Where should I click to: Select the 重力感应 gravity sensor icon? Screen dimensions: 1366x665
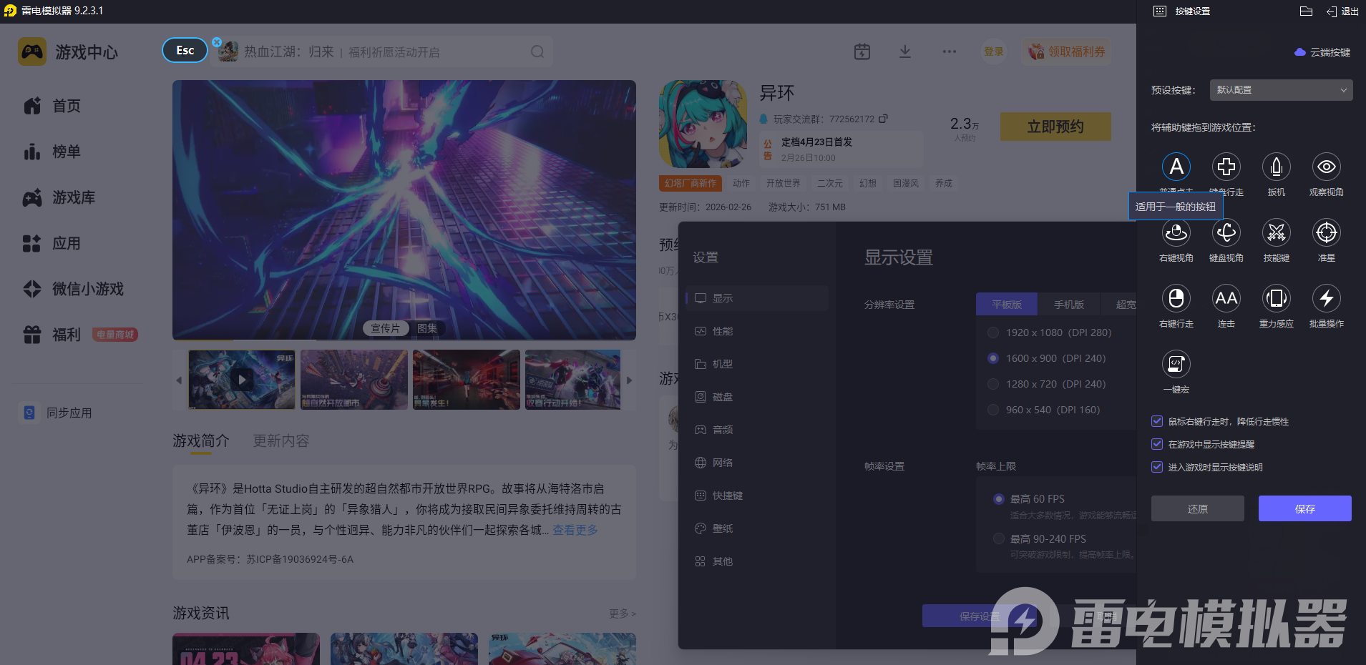[1276, 299]
